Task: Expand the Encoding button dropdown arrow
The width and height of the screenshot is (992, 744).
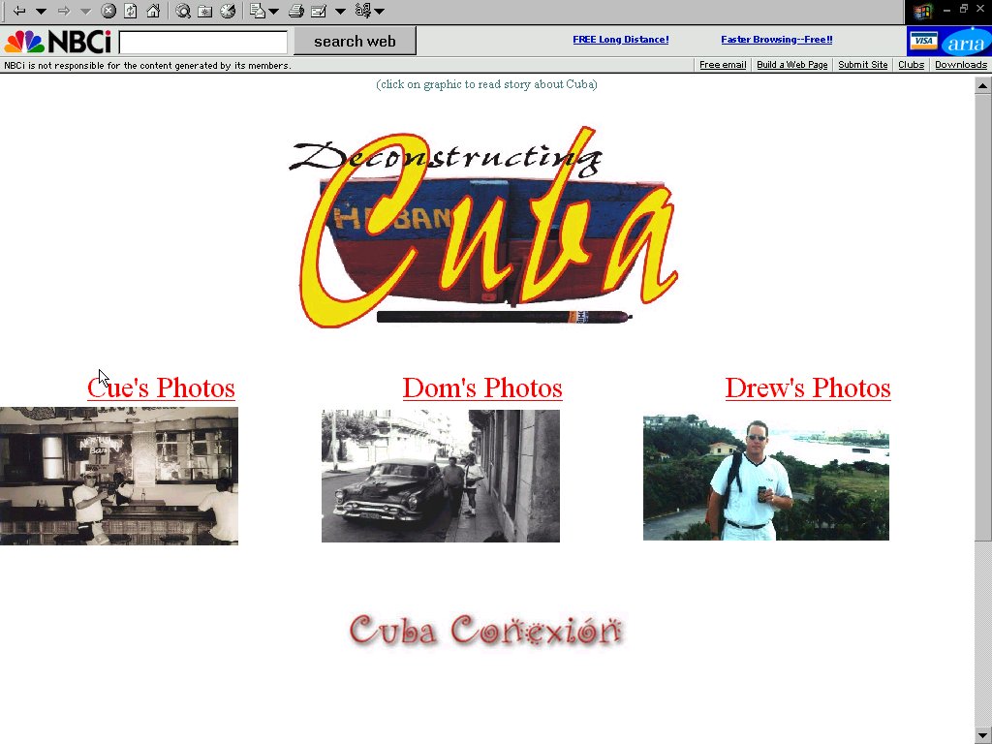Action: [380, 12]
